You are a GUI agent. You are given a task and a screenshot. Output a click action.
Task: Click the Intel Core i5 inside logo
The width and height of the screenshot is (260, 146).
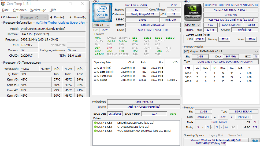coord(102,12)
